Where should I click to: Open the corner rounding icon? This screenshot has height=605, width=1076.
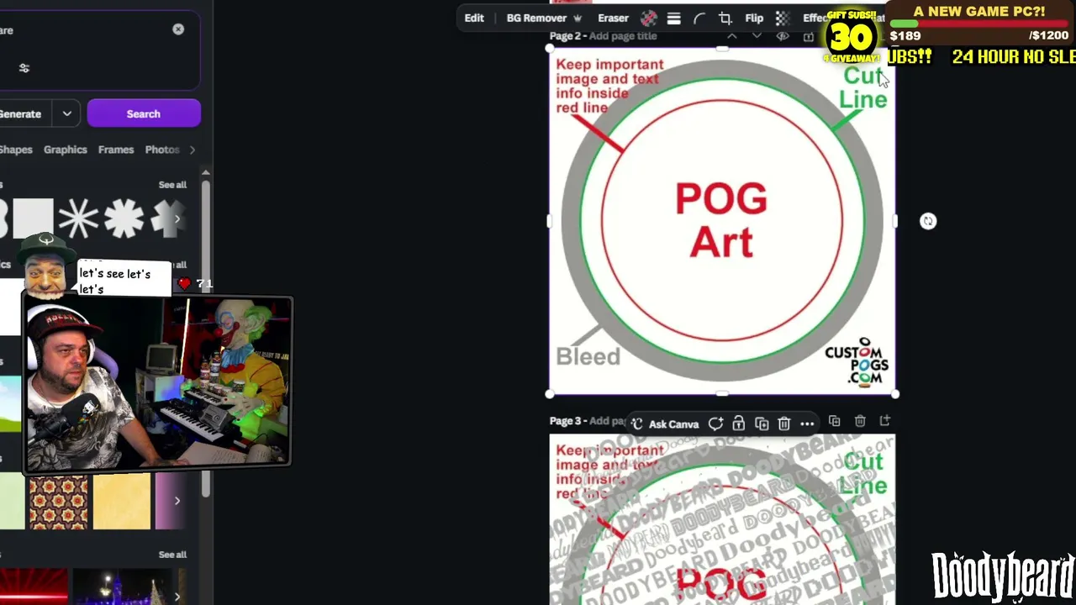(699, 18)
